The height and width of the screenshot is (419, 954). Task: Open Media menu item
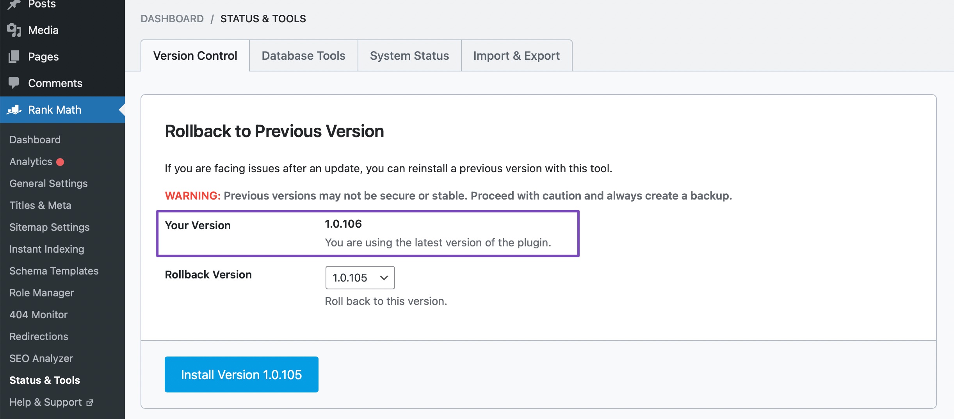tap(62, 30)
